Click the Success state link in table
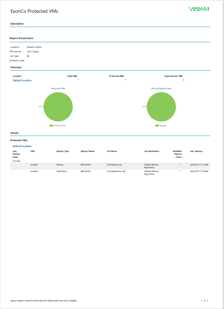The width and height of the screenshot is (224, 309). click(x=16, y=161)
